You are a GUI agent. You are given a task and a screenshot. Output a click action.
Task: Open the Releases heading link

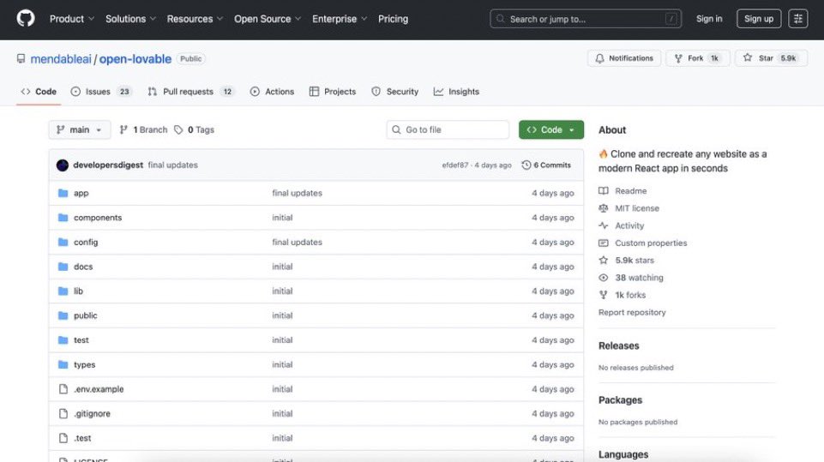[619, 345]
